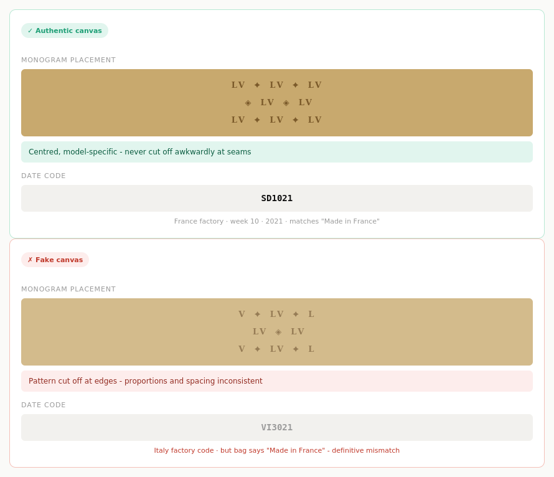Click the 'Italy factory code' mismatch caption

(x=277, y=450)
